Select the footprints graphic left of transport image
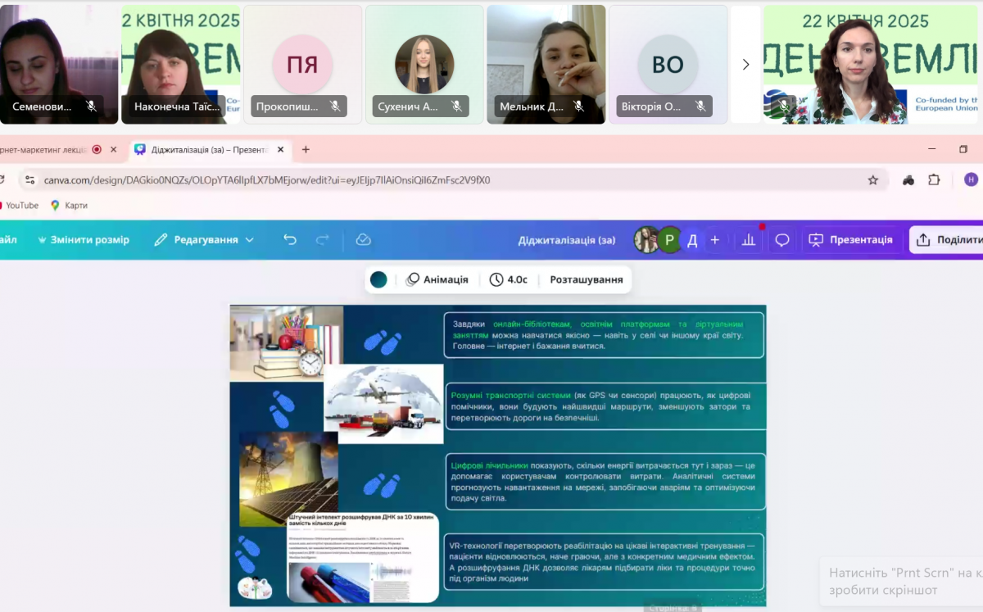This screenshot has width=983, height=612. click(x=282, y=409)
